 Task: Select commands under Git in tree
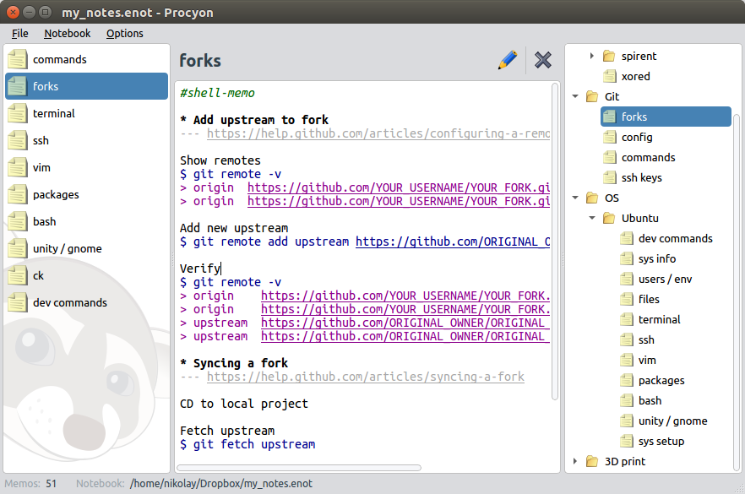point(648,157)
